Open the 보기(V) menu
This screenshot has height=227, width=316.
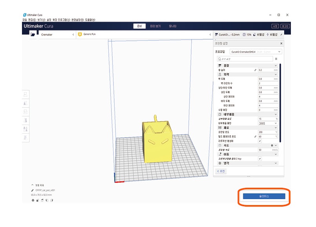[x=41, y=20]
